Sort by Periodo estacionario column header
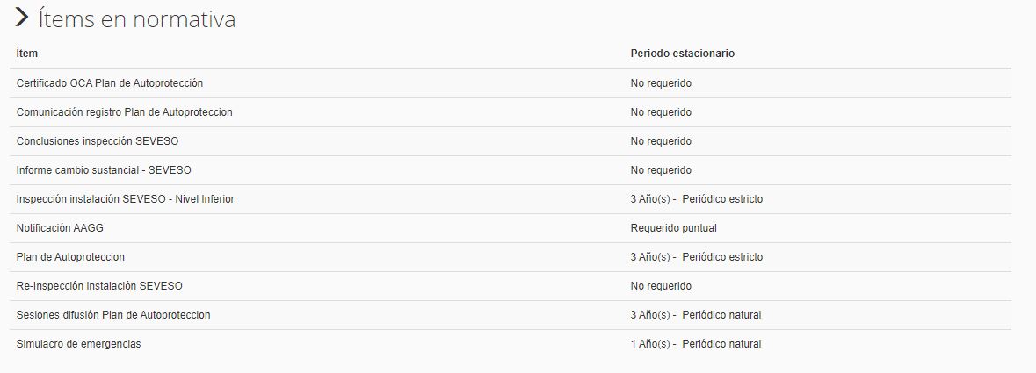1036x373 pixels. (682, 54)
